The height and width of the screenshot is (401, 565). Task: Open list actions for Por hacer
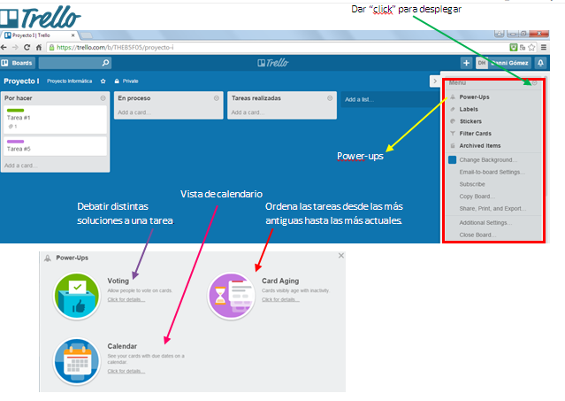coord(103,98)
